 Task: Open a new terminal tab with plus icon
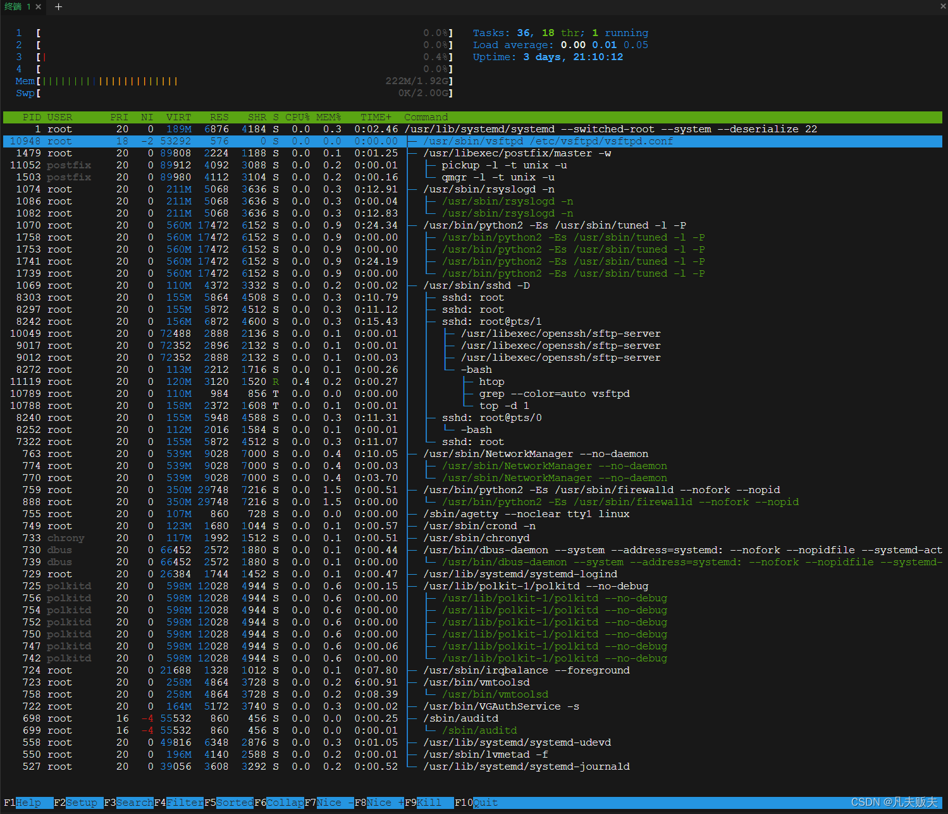tap(58, 6)
